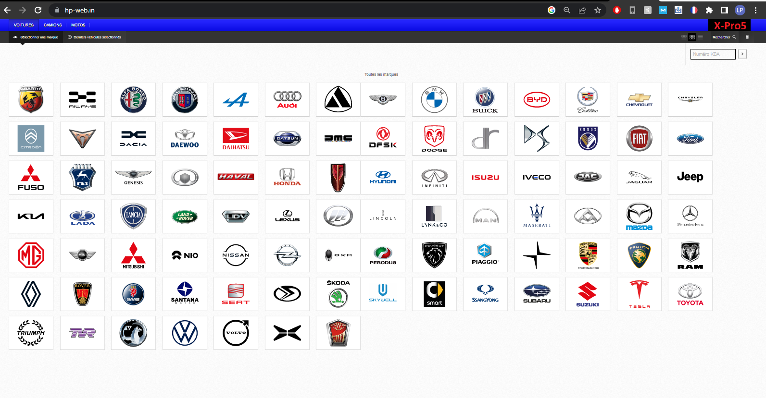Viewport: 766px width, 398px height.
Task: Select the BYD brand logo
Action: 537,99
